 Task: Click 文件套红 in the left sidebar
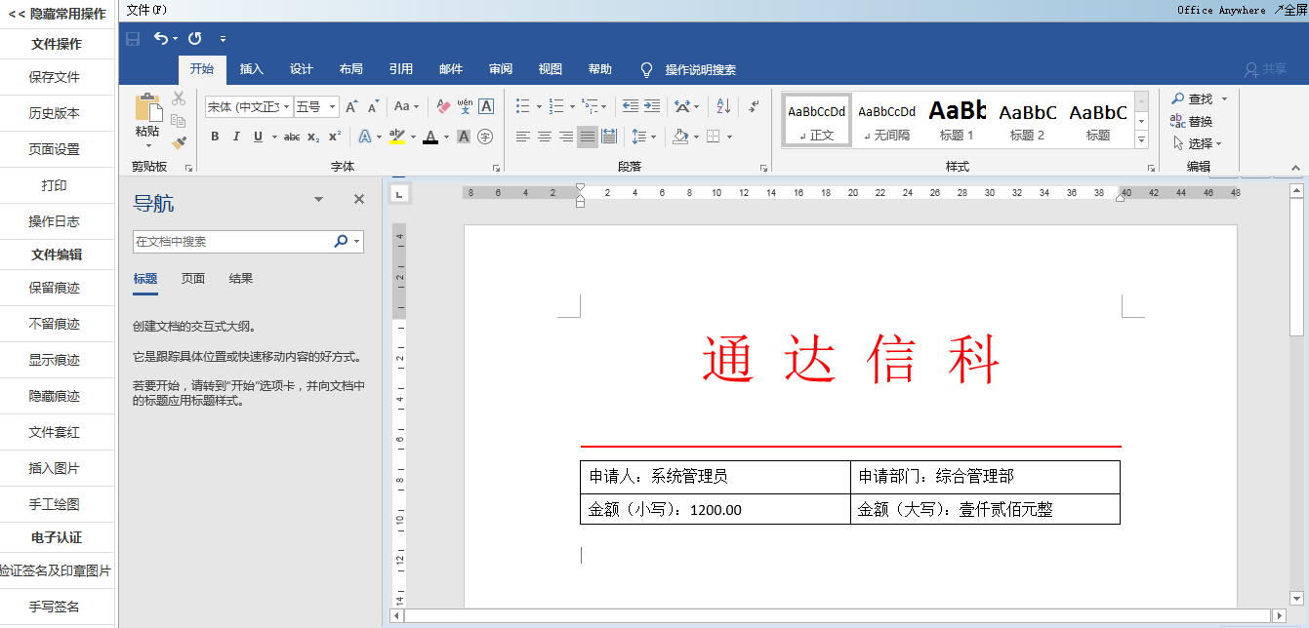click(55, 432)
